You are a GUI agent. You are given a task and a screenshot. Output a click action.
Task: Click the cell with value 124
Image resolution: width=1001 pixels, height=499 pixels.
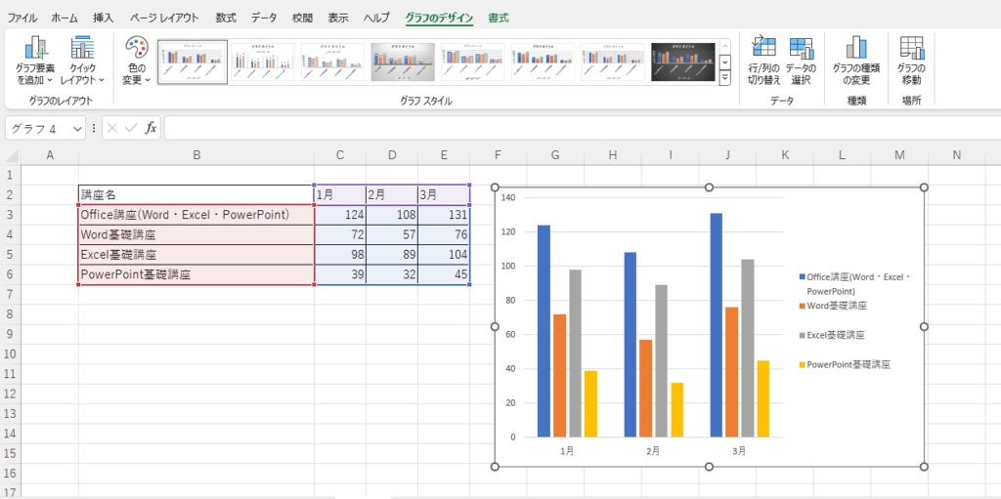pos(340,215)
